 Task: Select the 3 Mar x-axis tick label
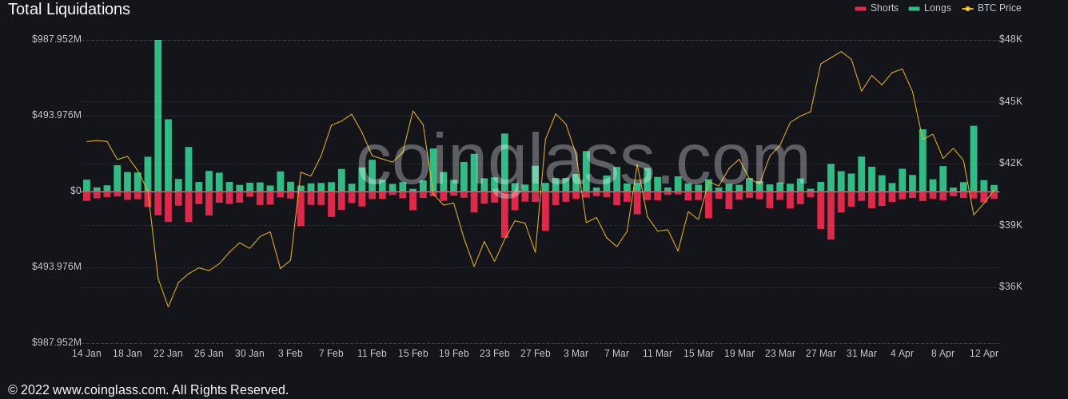[x=576, y=354]
